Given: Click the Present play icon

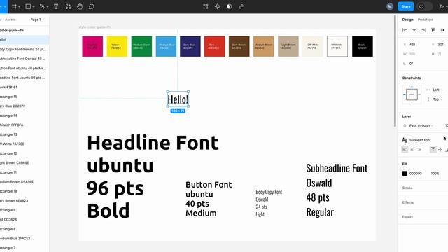Looking at the screenshot, I should (442, 6).
